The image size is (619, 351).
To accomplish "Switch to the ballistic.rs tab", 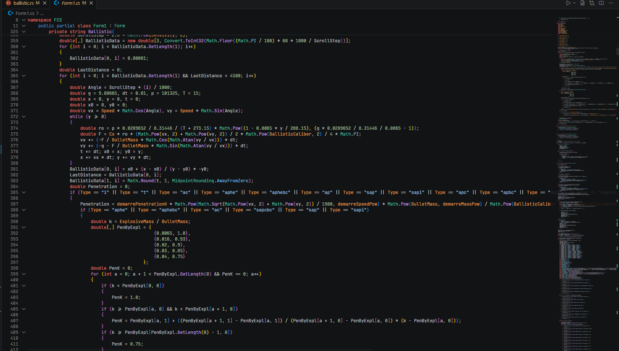I will tap(23, 3).
